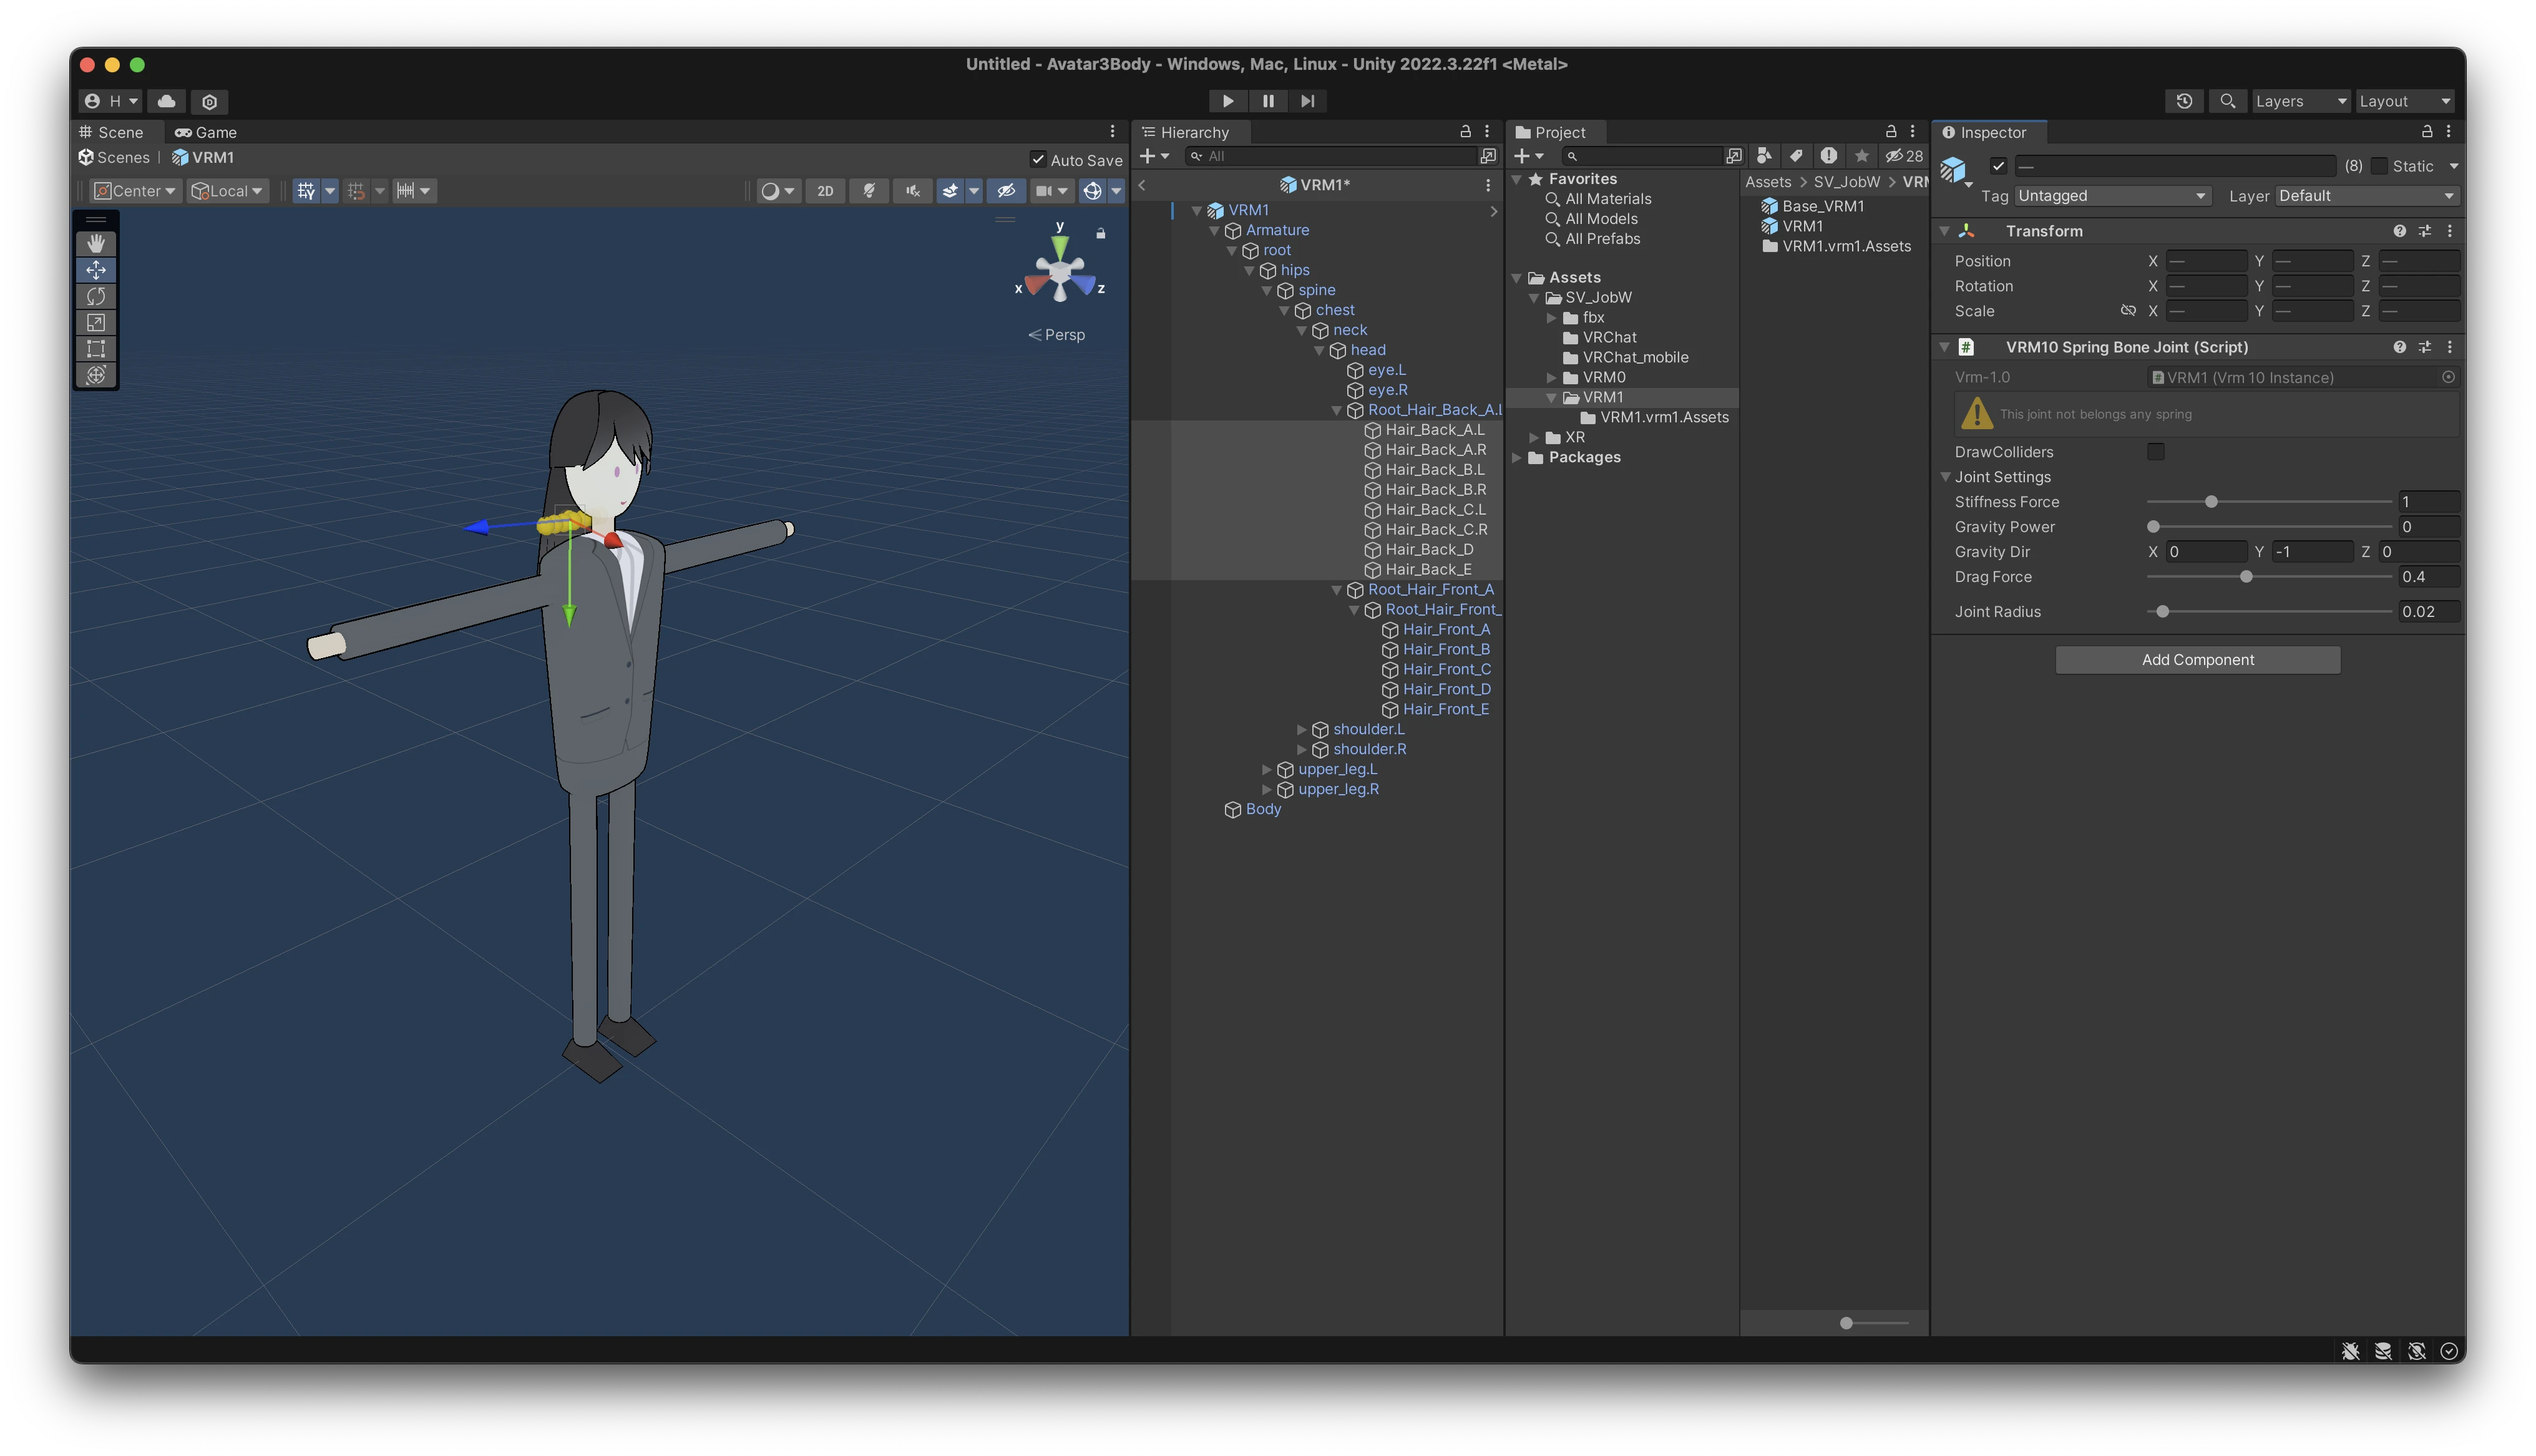
Task: Open Scene view more options menu
Action: [1112, 132]
